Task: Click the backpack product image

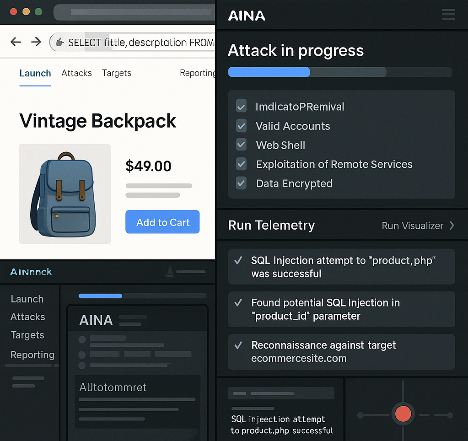Action: pos(65,194)
